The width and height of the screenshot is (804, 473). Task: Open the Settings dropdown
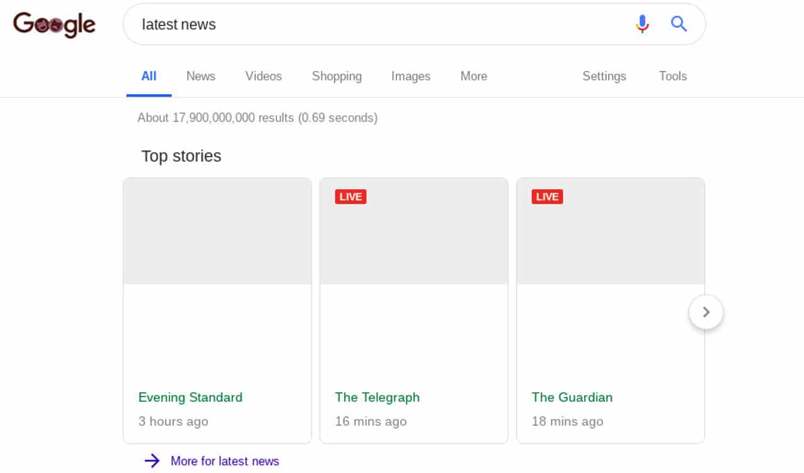604,76
